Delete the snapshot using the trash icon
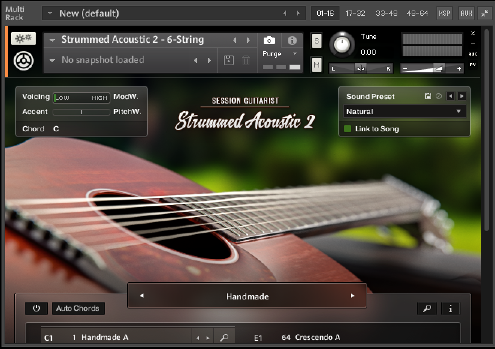 coord(246,60)
